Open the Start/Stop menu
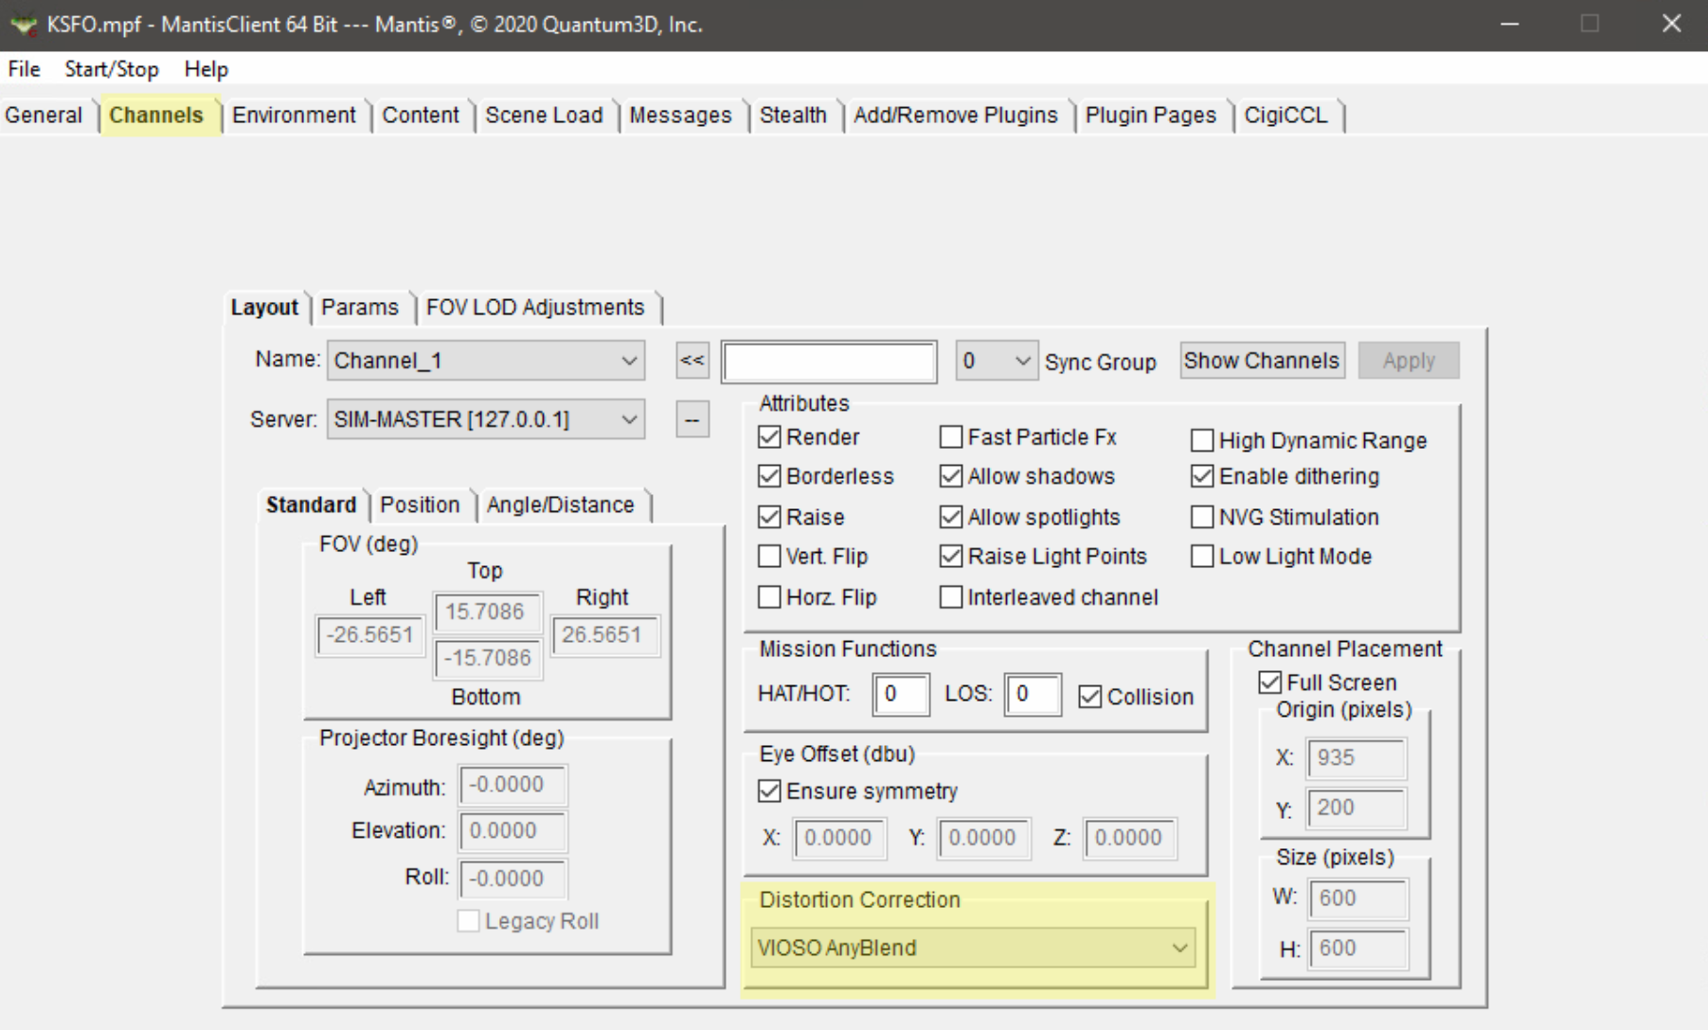Image resolution: width=1708 pixels, height=1030 pixels. (111, 68)
